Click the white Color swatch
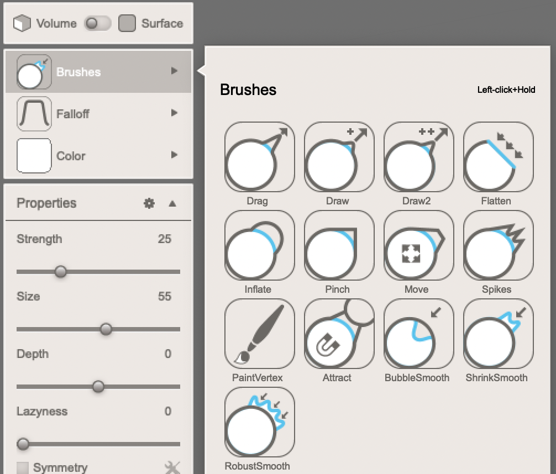 coord(33,156)
